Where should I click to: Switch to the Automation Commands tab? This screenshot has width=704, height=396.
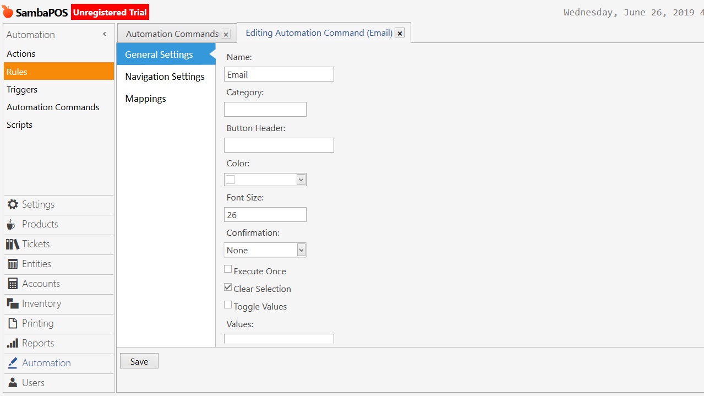172,34
